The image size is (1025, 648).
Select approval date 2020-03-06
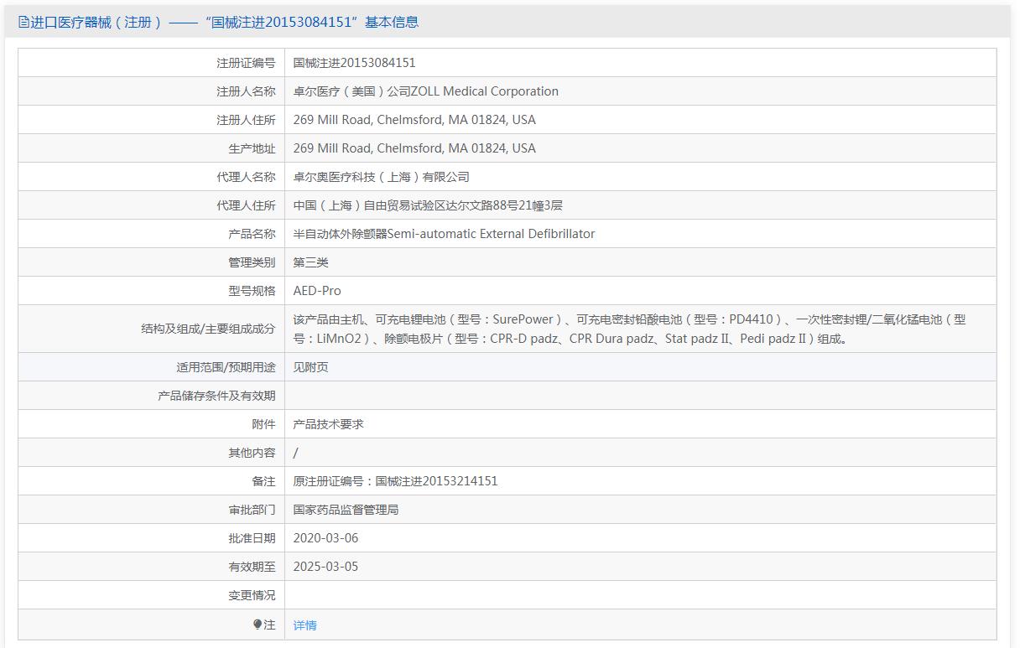(x=325, y=538)
